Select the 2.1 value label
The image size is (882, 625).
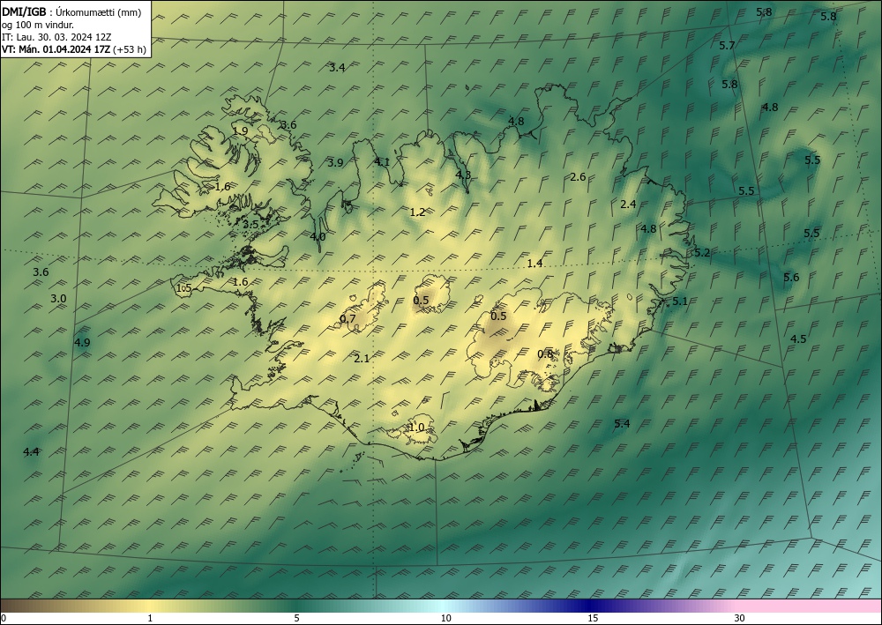[362, 358]
